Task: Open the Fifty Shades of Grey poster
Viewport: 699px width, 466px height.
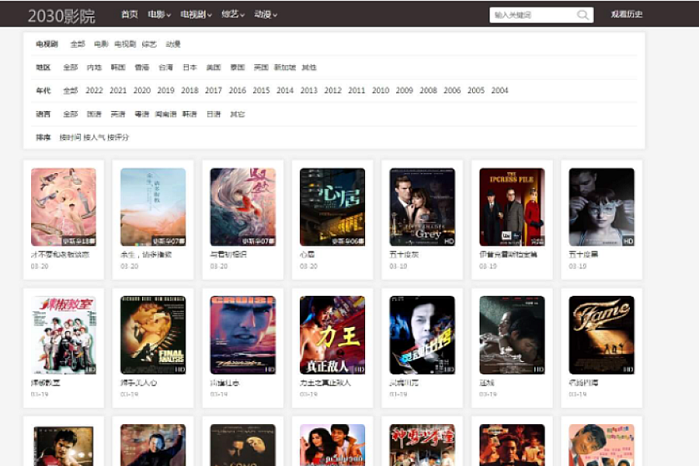Action: [x=423, y=207]
